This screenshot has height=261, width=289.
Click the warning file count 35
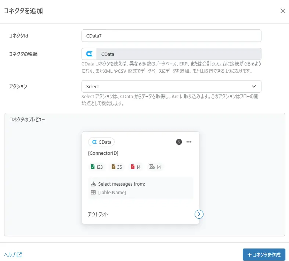(x=117, y=167)
